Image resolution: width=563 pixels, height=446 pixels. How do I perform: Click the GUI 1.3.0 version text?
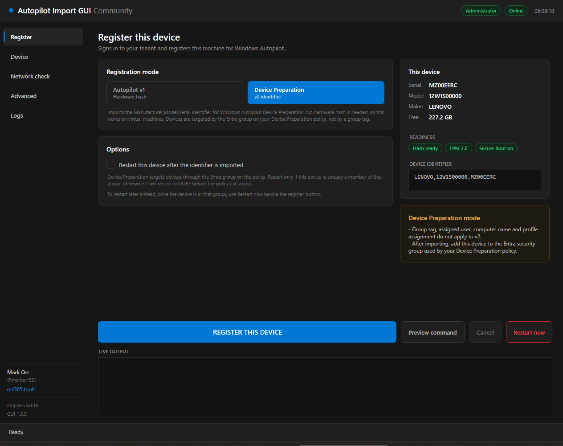pyautogui.click(x=17, y=414)
